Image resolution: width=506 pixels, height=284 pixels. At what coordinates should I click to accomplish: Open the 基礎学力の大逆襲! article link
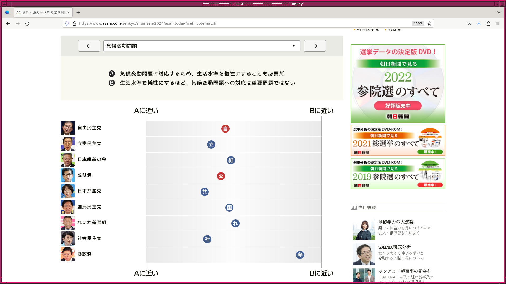point(397,222)
